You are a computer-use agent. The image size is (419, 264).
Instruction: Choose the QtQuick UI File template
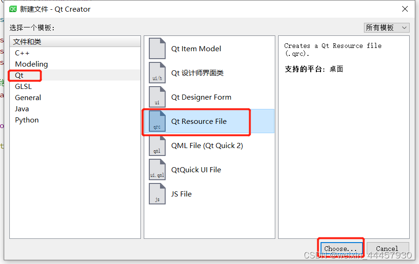tap(209, 170)
